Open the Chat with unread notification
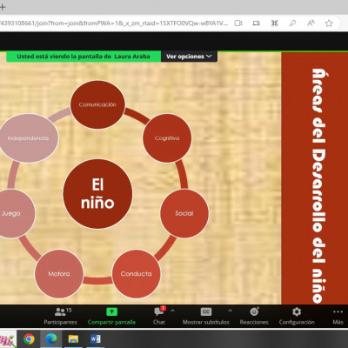This screenshot has width=348, height=348. click(x=159, y=316)
